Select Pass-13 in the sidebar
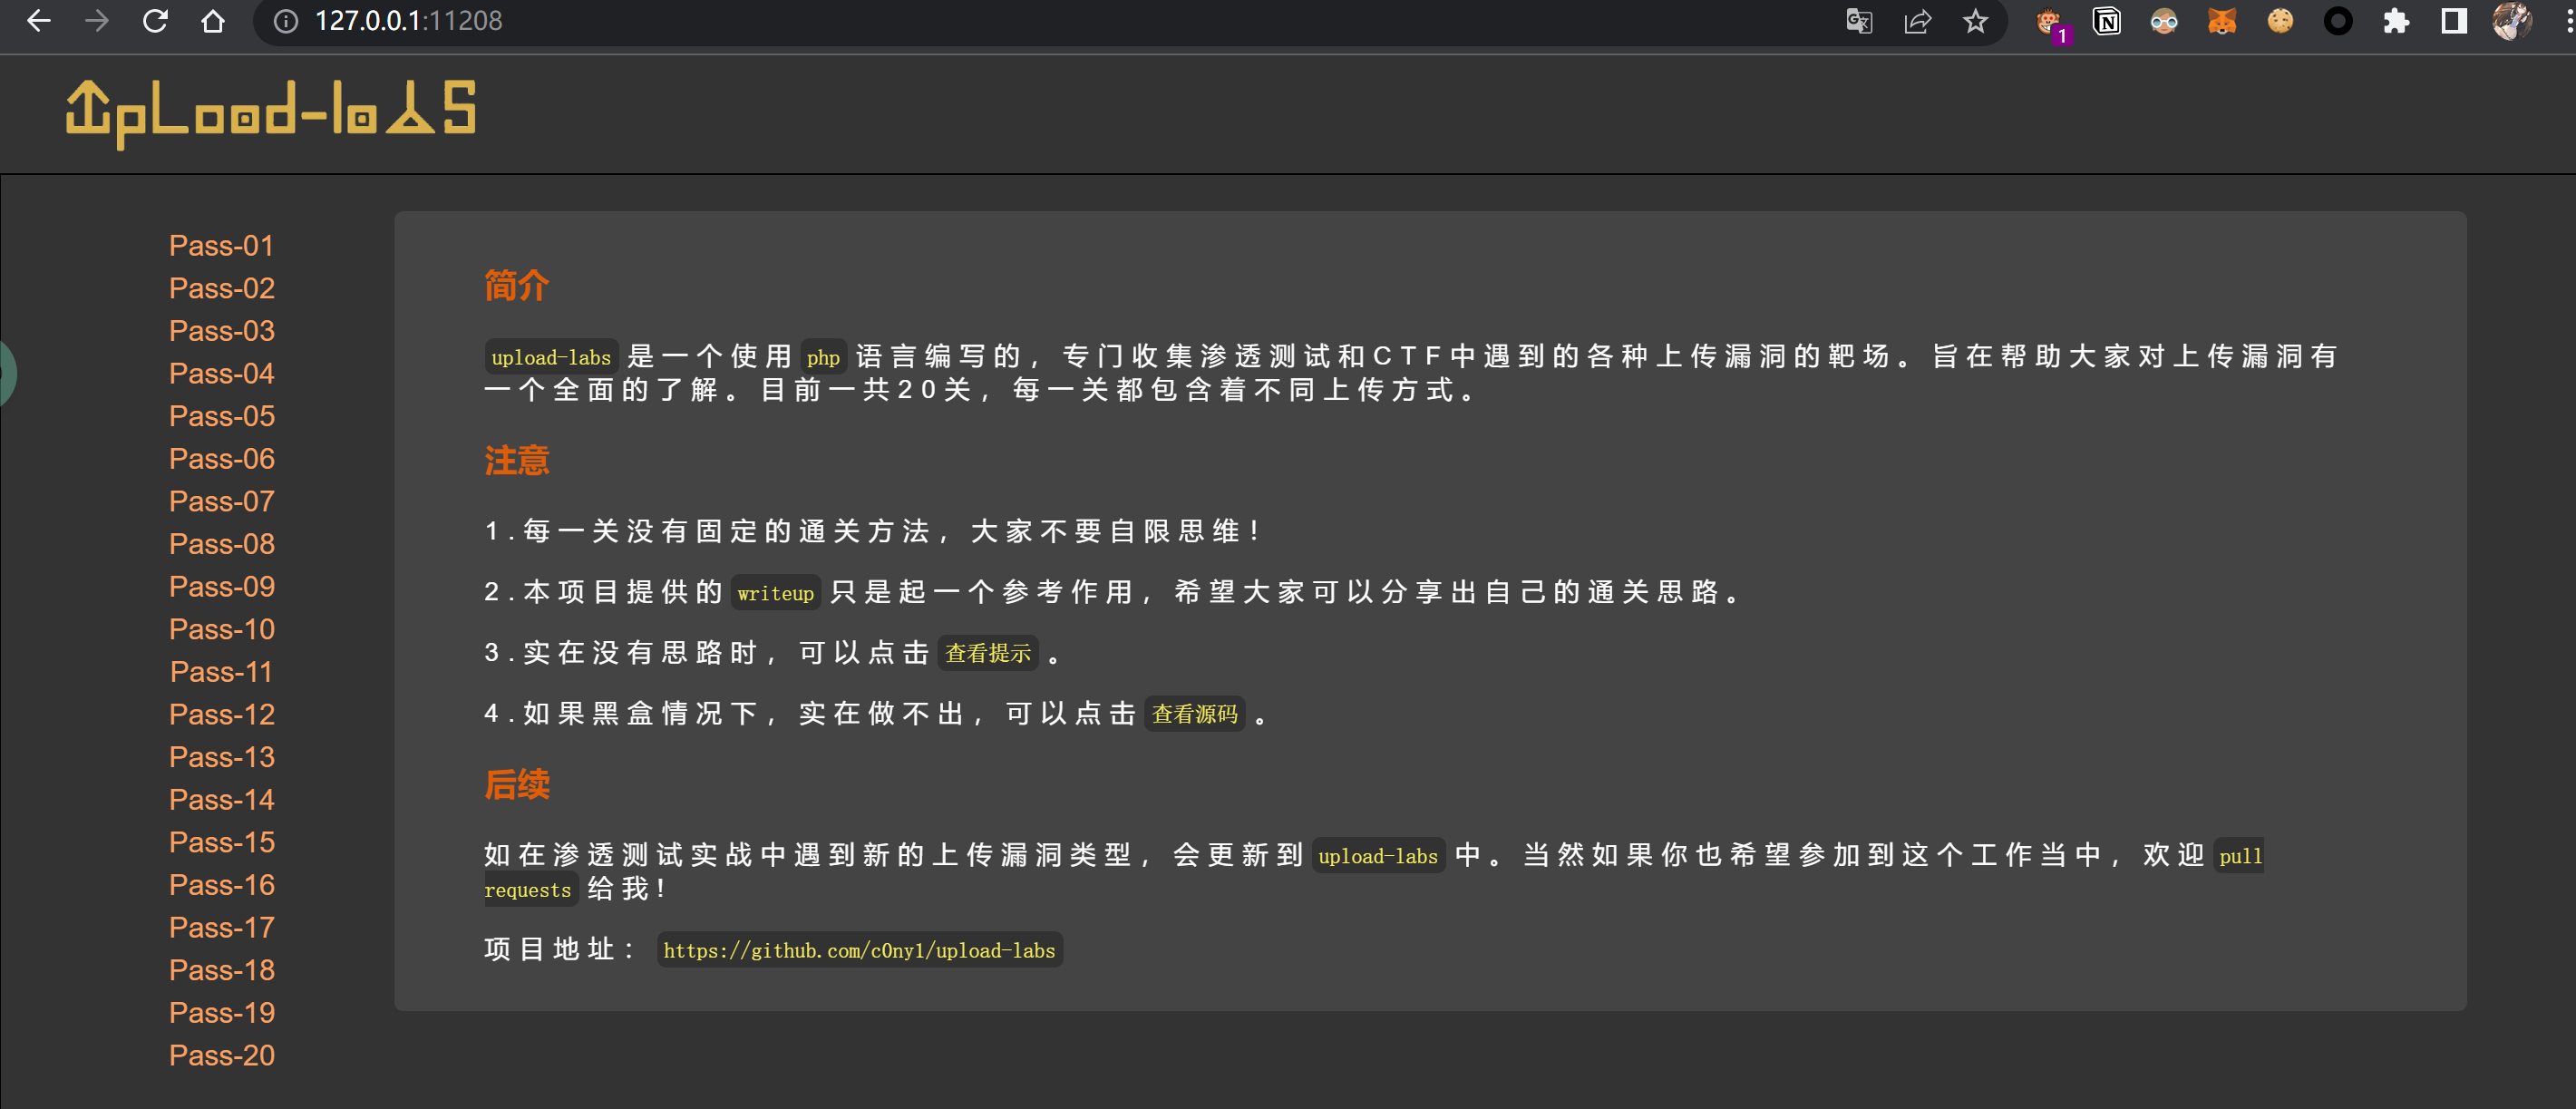This screenshot has width=2576, height=1109. pos(221,757)
